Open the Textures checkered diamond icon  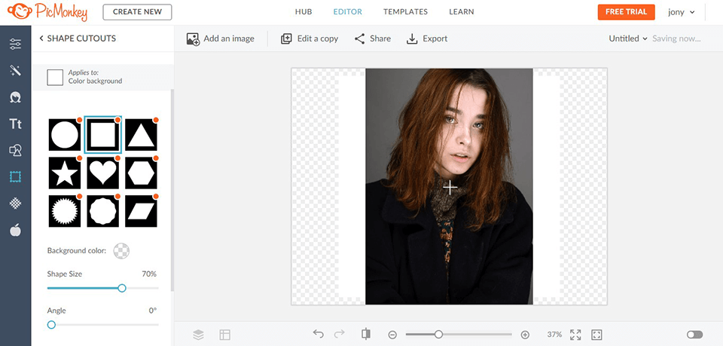point(15,203)
